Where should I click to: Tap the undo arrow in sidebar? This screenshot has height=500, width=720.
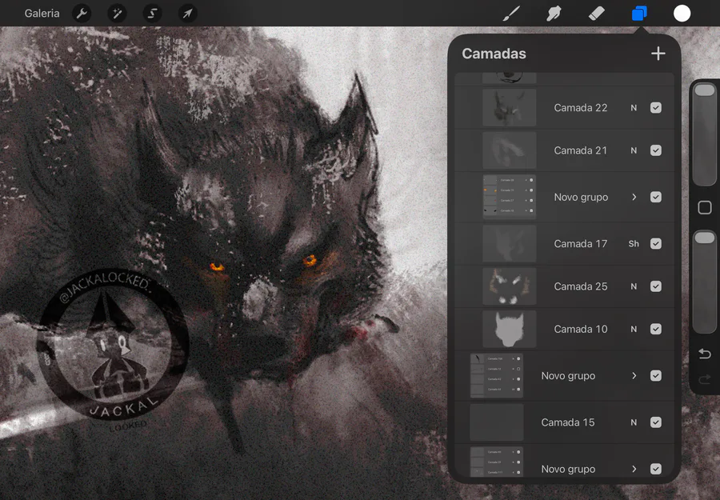pos(704,354)
